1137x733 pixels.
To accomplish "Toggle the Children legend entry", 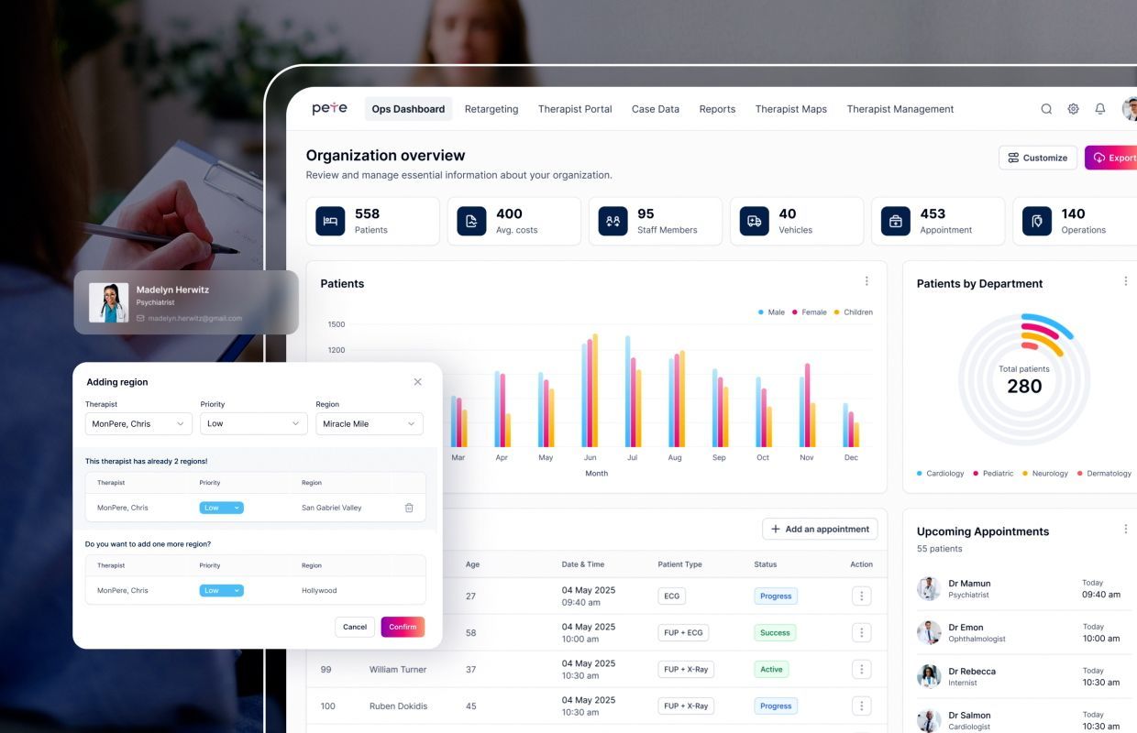I will [854, 312].
